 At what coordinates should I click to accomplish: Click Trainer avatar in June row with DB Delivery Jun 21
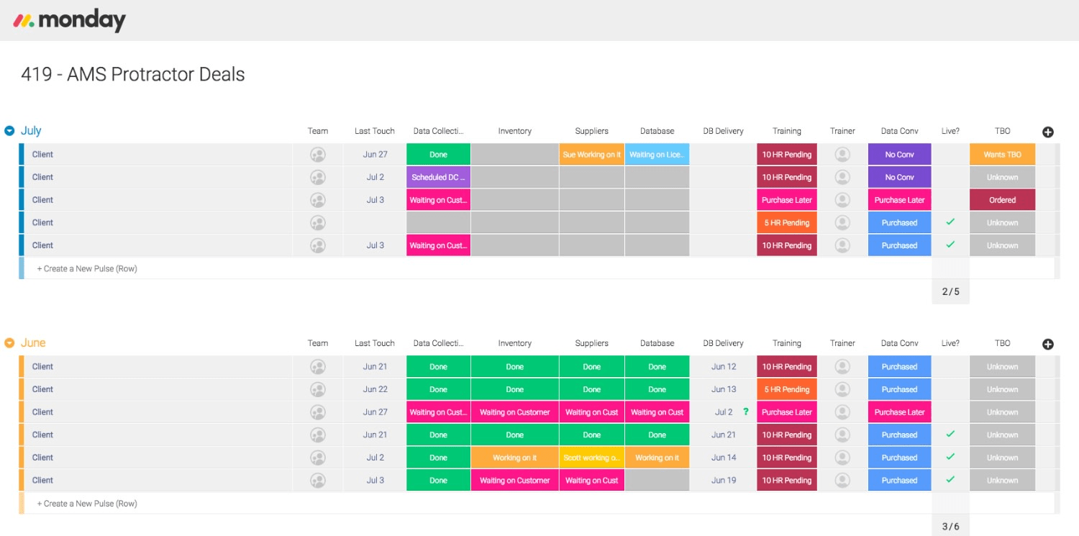[x=842, y=435]
